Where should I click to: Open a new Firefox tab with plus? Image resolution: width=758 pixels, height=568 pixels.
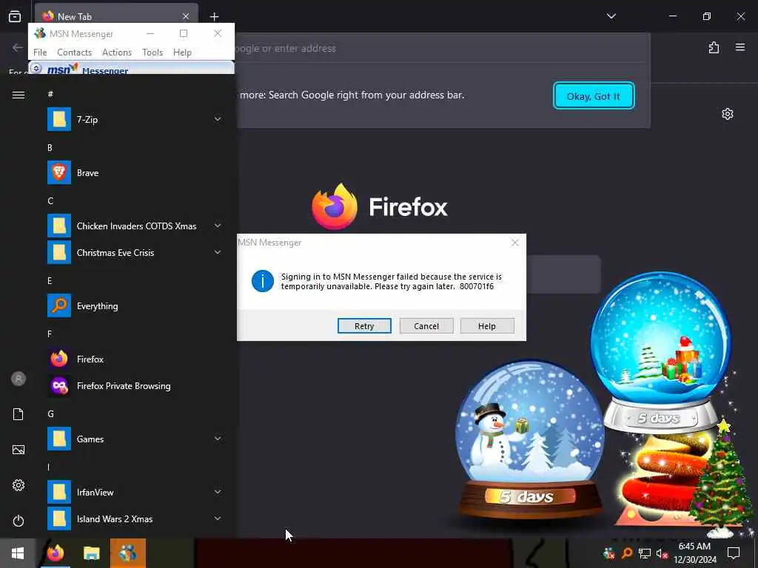pos(214,16)
